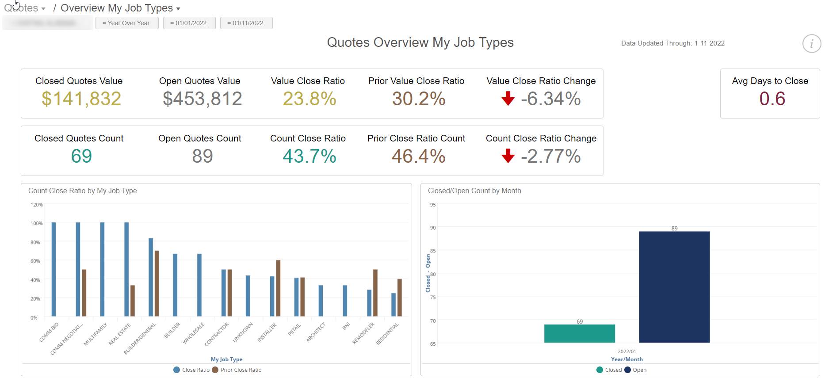Select the 01/01/2022 start date filter

click(189, 23)
